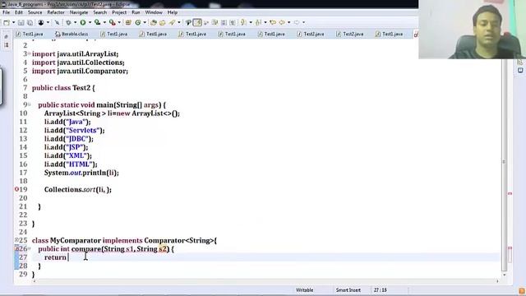Click the New file toolbar icon
This screenshot has width=526, height=296.
pos(7,22)
